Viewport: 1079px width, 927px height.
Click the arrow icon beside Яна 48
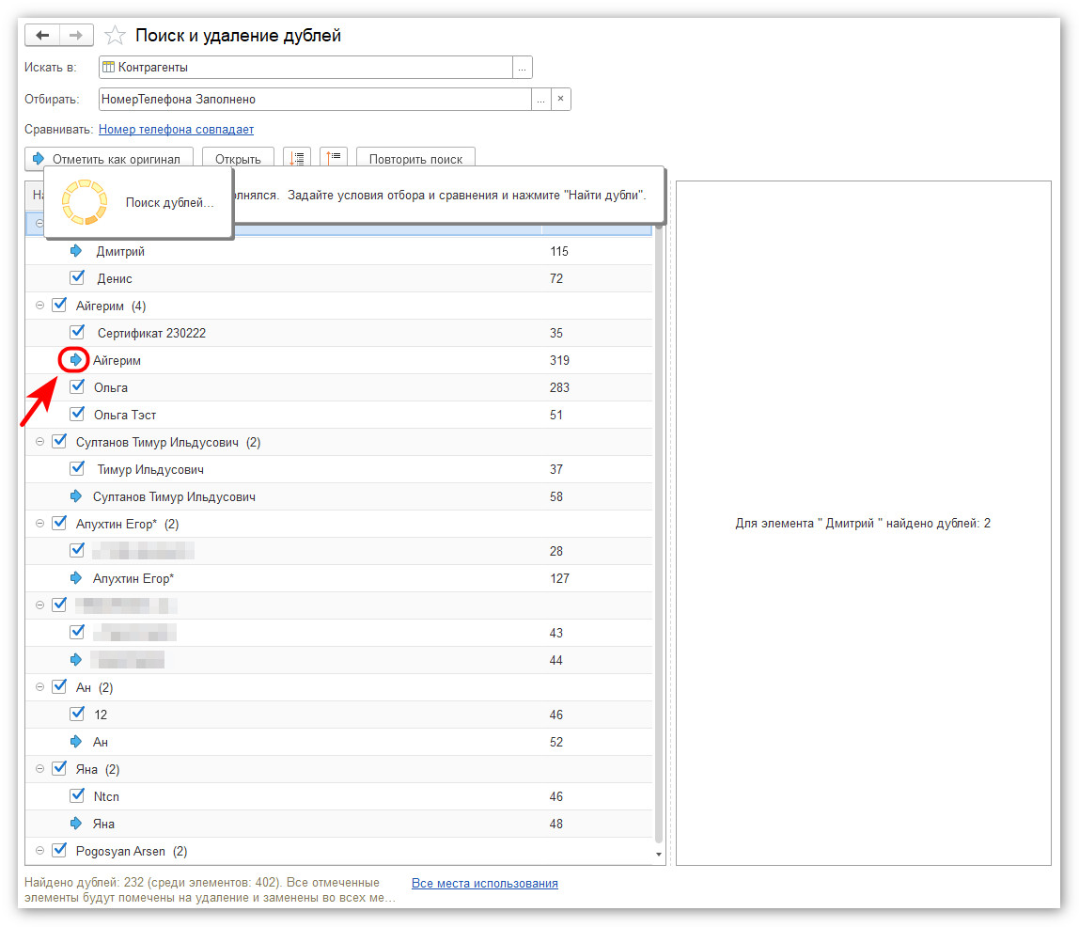coord(76,823)
